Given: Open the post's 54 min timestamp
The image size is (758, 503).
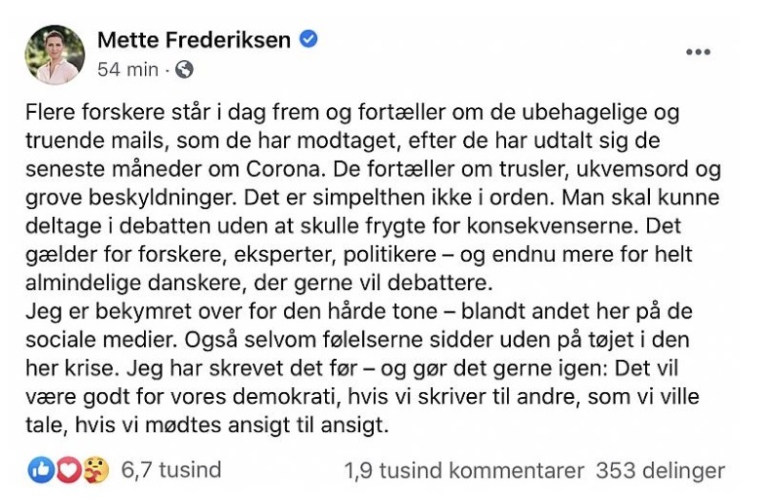Looking at the screenshot, I should (127, 69).
